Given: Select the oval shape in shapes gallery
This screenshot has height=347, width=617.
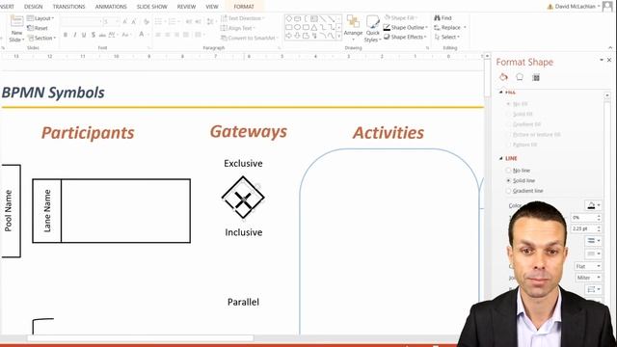Looking at the screenshot, I should (x=297, y=27).
